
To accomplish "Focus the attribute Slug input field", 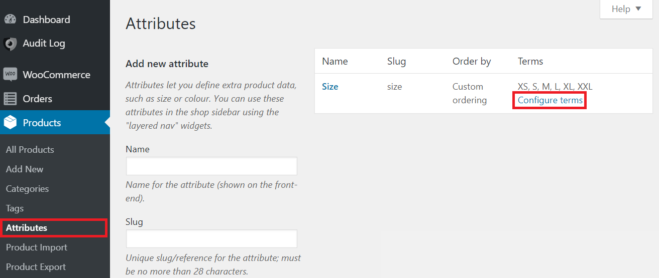I will [x=211, y=238].
